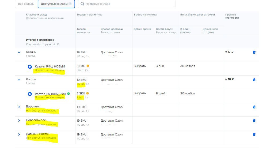Image resolution: width=274 pixels, height=152 pixels.
Task: Click Выбрать timeslot for Ростов_на_Дону_РФЦ
Action: click(140, 93)
